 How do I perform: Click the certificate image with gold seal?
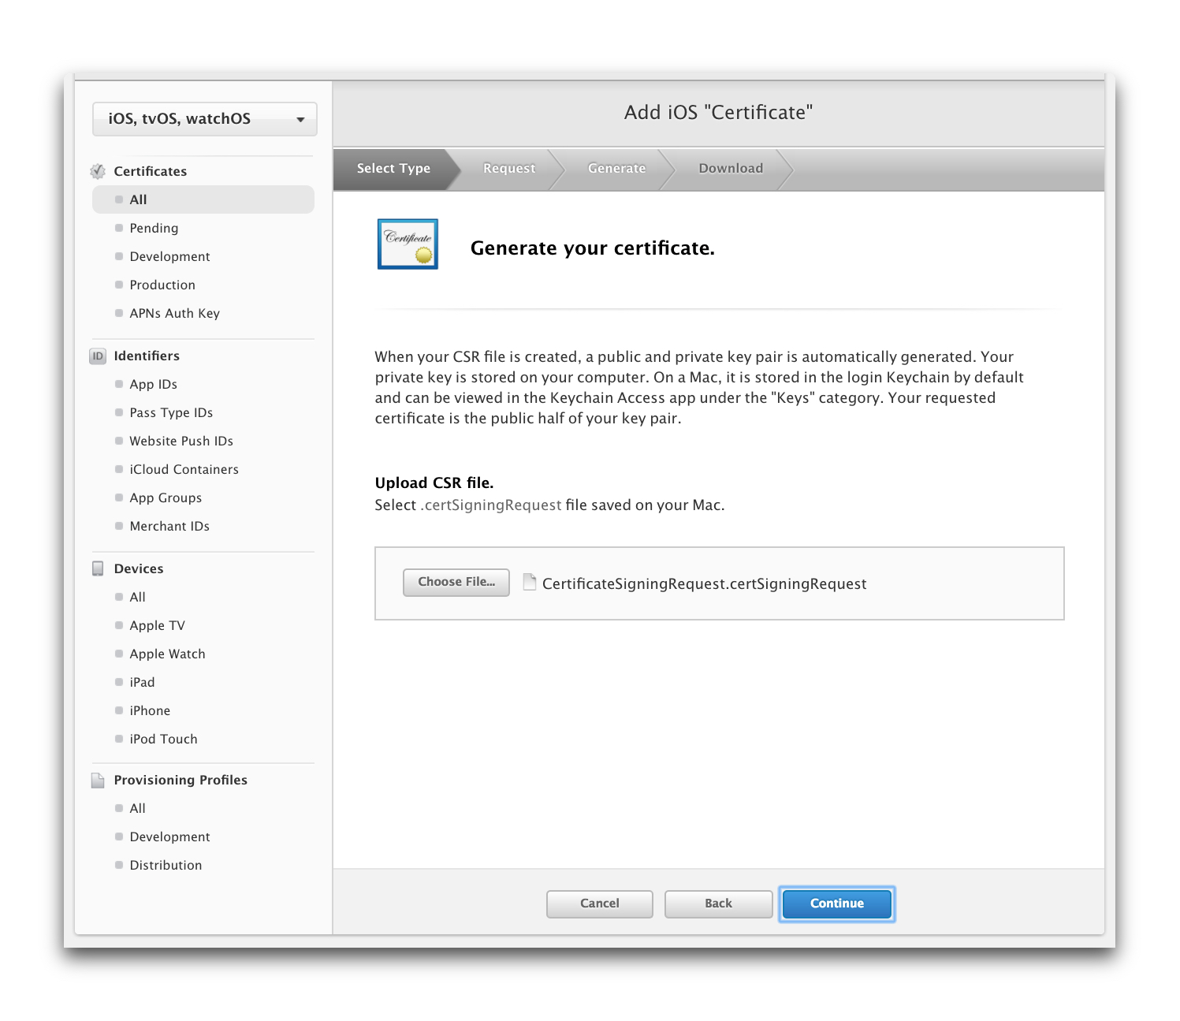(x=408, y=244)
